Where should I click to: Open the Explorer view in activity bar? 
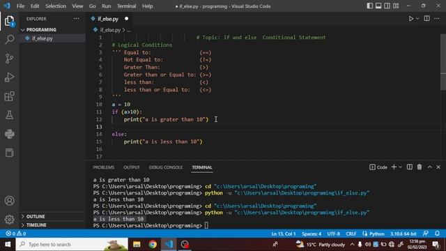pyautogui.click(x=9, y=21)
